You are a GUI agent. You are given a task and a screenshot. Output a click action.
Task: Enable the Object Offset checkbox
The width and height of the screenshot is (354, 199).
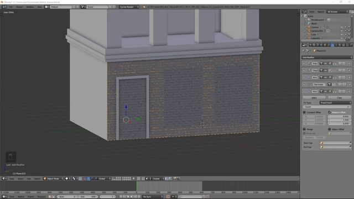coord(330,129)
